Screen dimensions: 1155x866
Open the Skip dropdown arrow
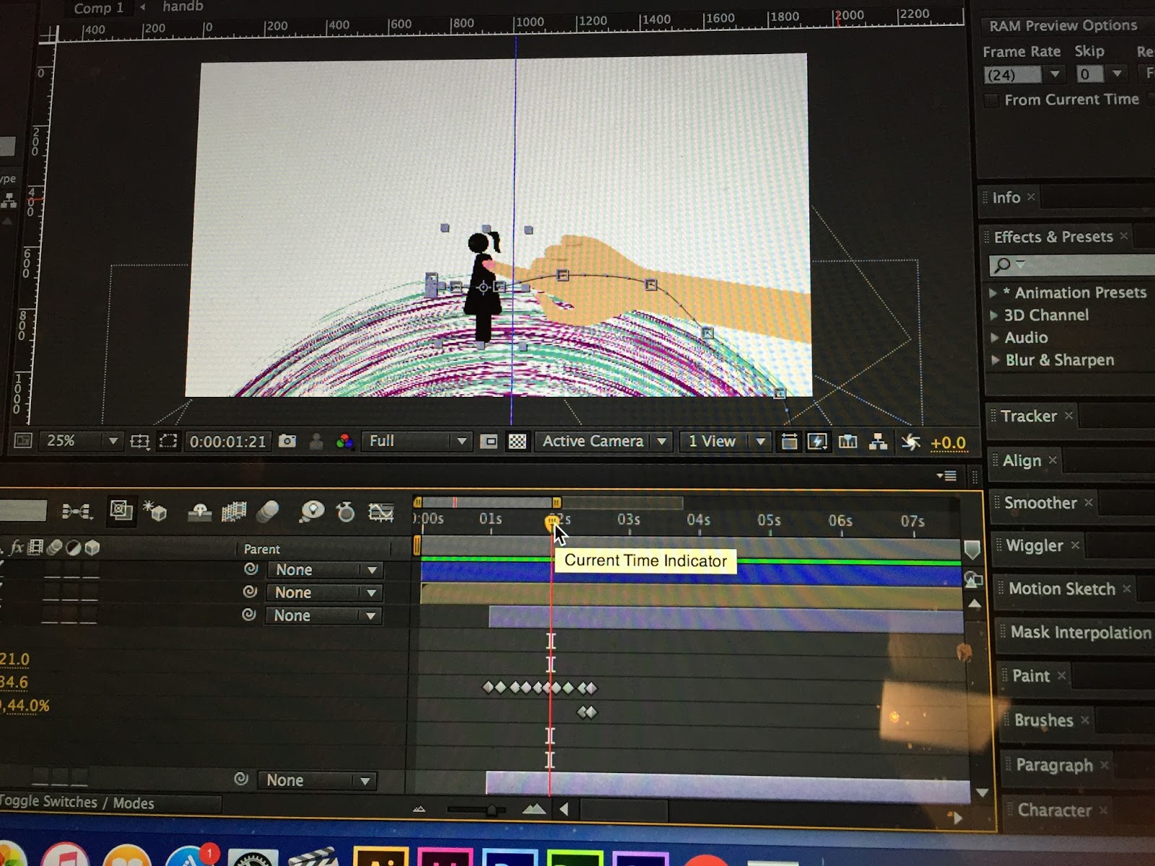pos(1117,74)
